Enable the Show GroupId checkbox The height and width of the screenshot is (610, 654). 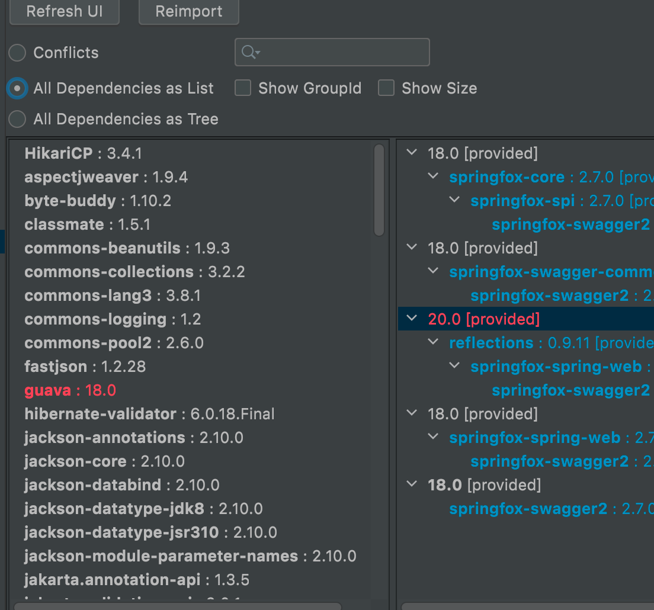click(243, 88)
